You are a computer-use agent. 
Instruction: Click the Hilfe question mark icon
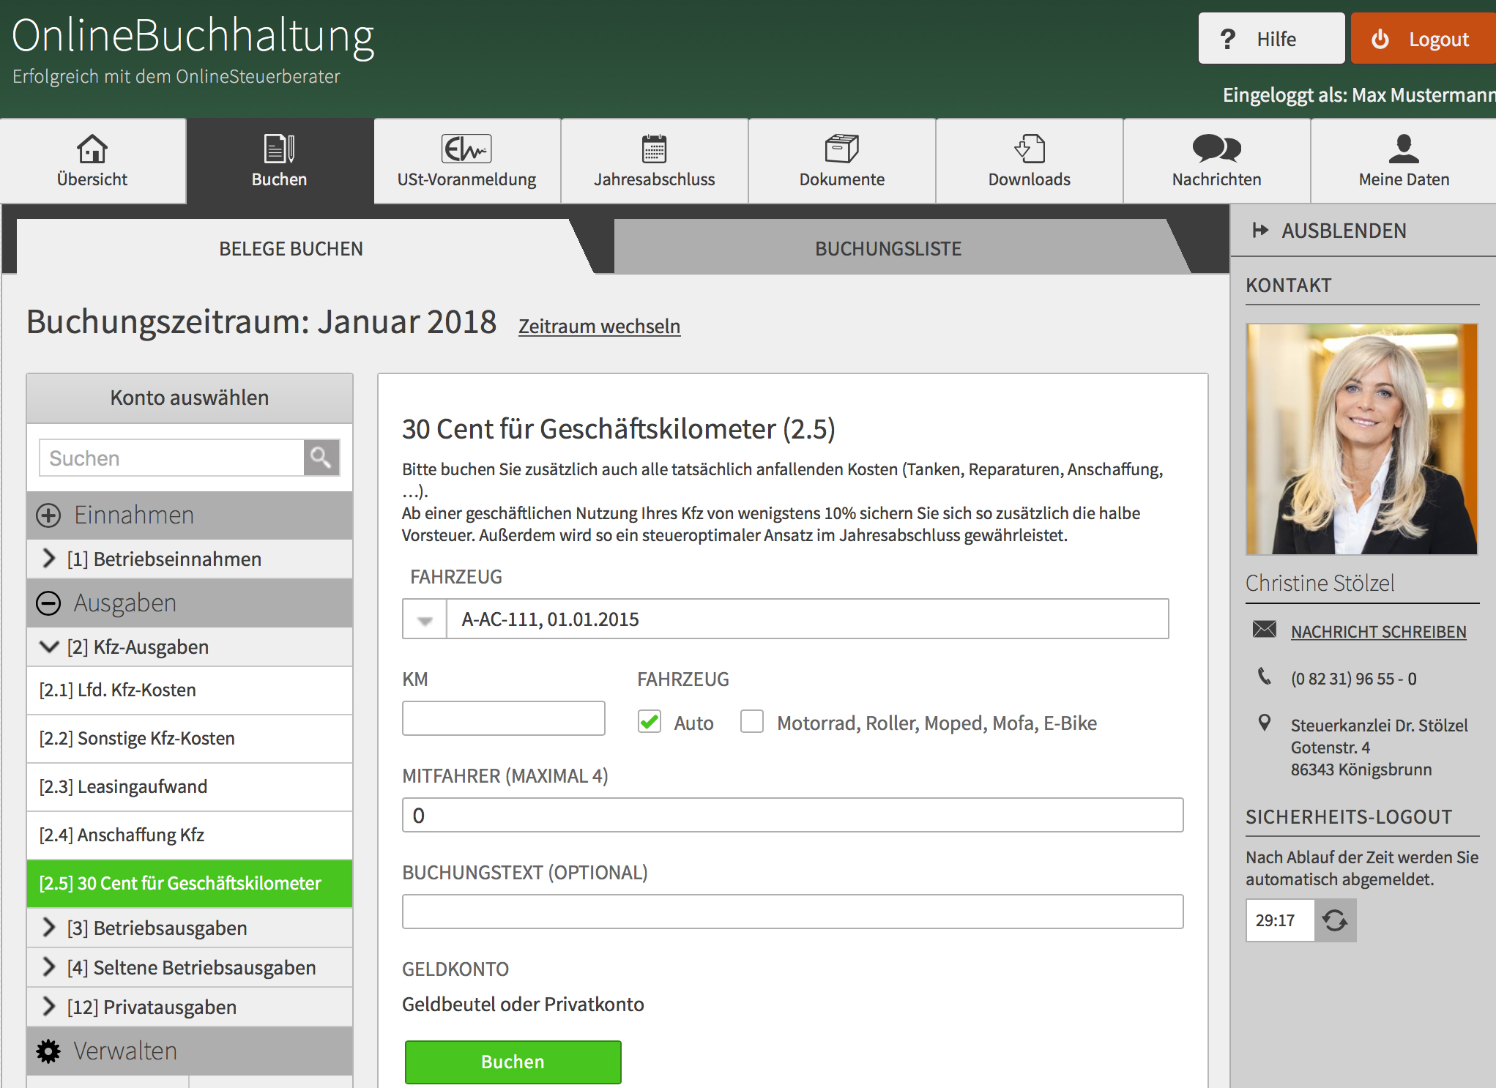tap(1228, 39)
